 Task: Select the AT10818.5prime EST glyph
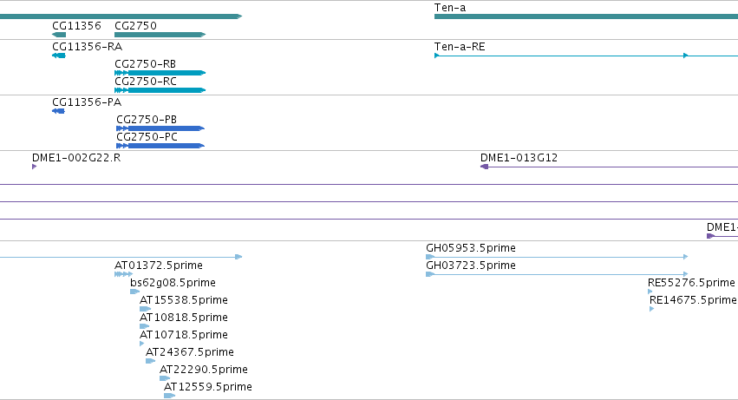[x=145, y=326]
